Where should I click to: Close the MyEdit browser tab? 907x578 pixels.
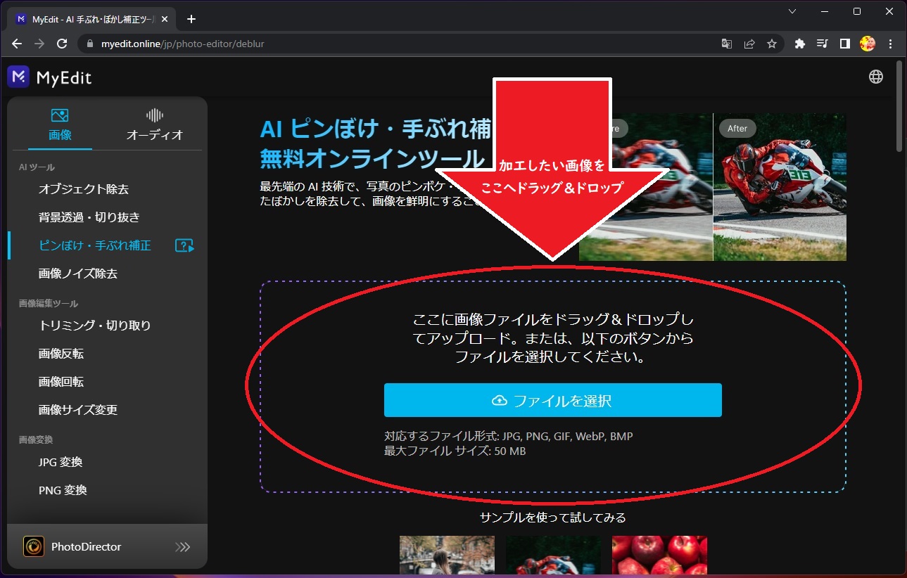166,19
